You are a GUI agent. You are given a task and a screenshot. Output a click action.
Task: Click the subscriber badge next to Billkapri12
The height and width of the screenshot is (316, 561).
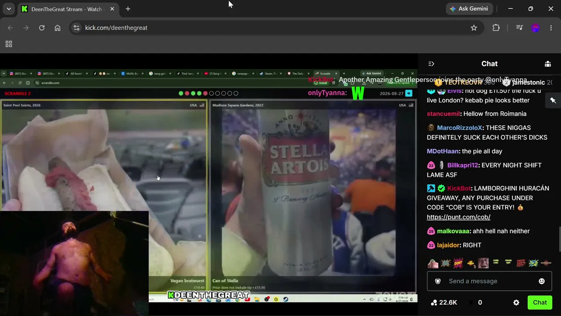[441, 165]
